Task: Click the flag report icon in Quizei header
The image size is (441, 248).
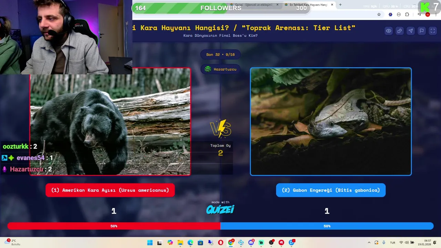Action: [422, 31]
